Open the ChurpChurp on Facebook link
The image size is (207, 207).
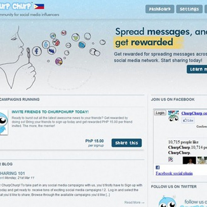[x=194, y=113]
